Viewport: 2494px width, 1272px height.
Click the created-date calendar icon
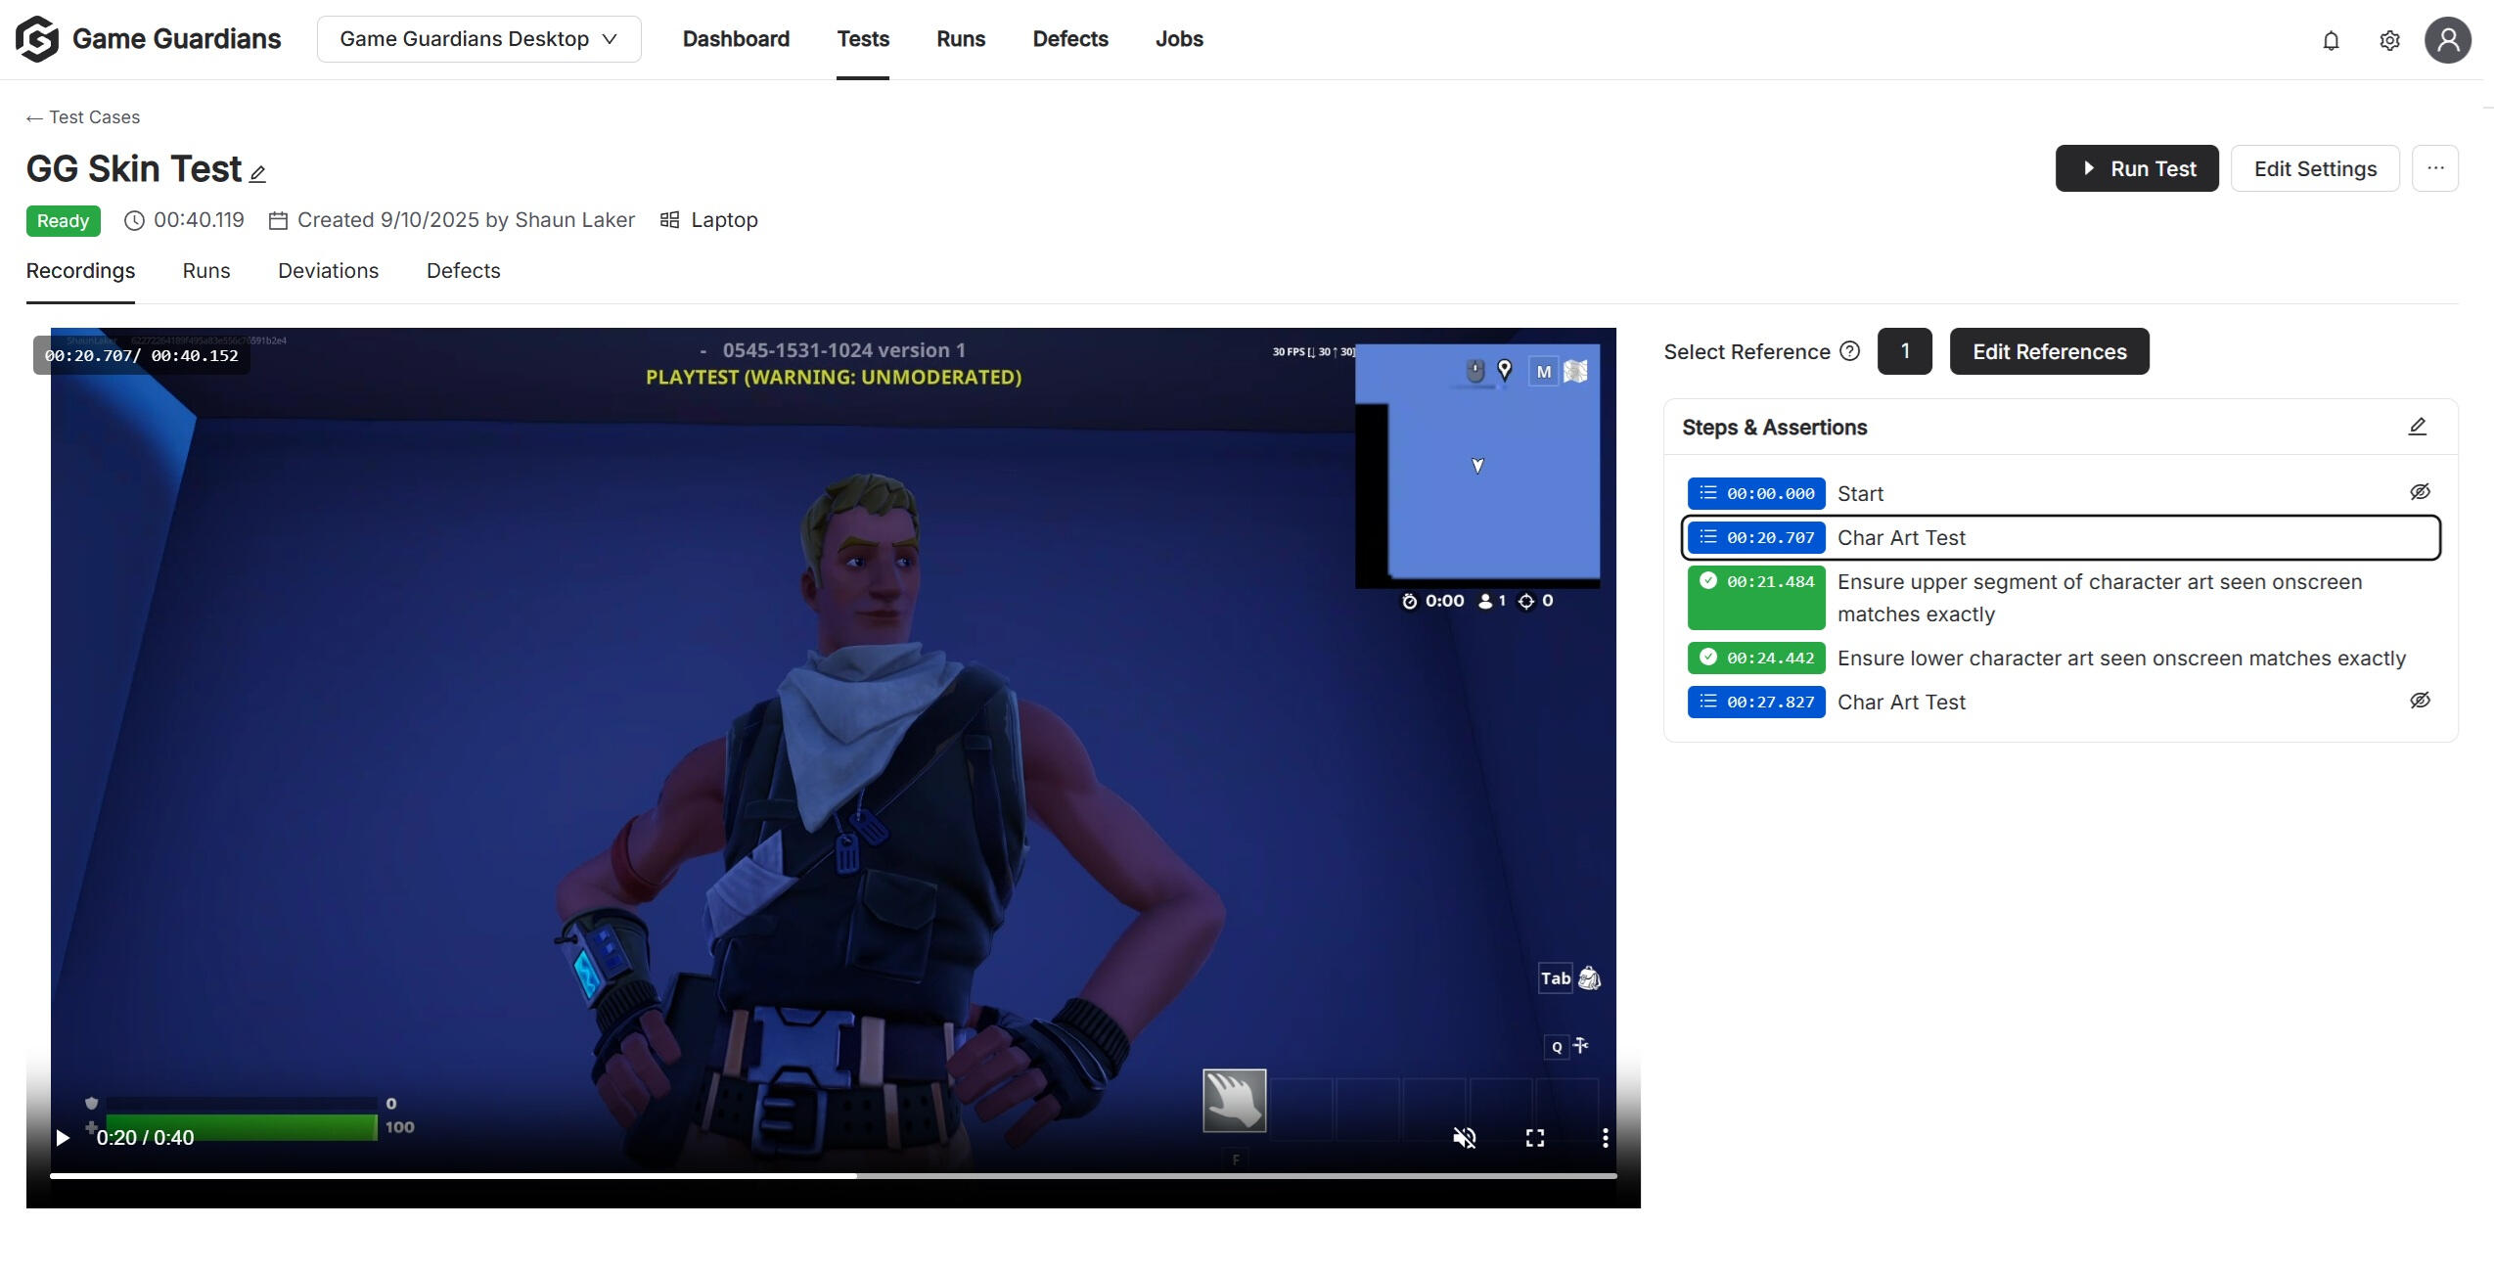[278, 220]
